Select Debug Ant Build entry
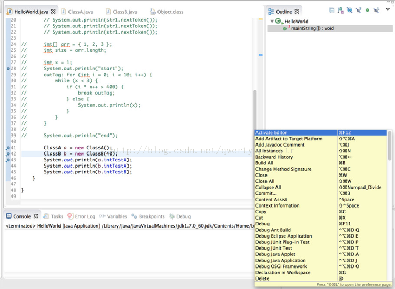 320,230
